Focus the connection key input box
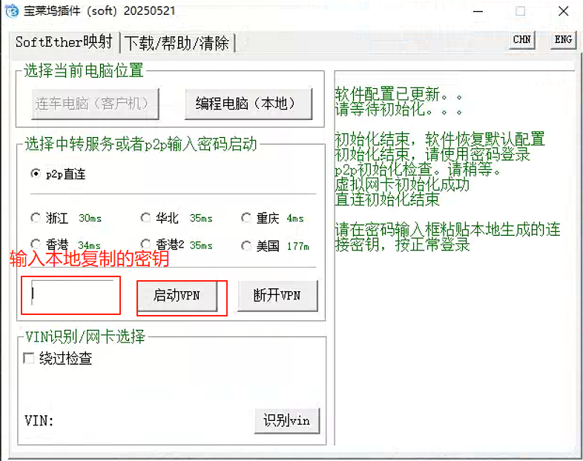 (x=71, y=294)
